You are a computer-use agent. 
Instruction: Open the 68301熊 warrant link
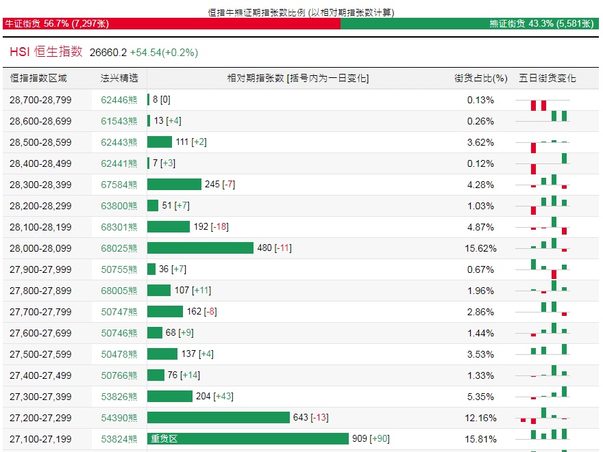(119, 227)
